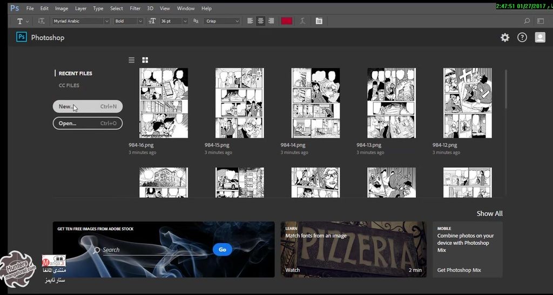Click the New... button
Viewport: 553px width, 295px height.
point(87,106)
